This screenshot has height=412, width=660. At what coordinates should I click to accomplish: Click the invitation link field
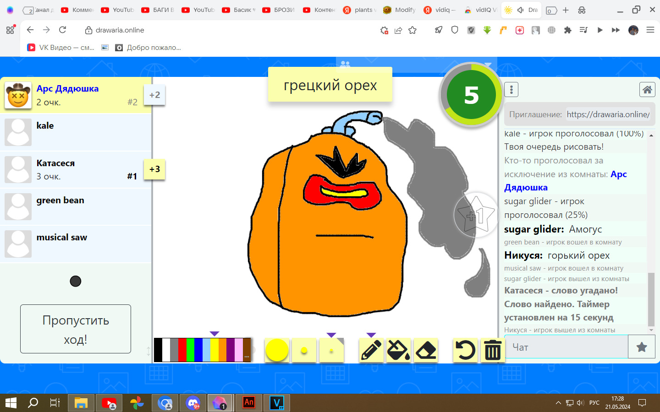click(x=608, y=114)
